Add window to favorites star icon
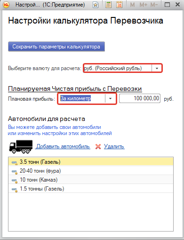 (96, 5)
